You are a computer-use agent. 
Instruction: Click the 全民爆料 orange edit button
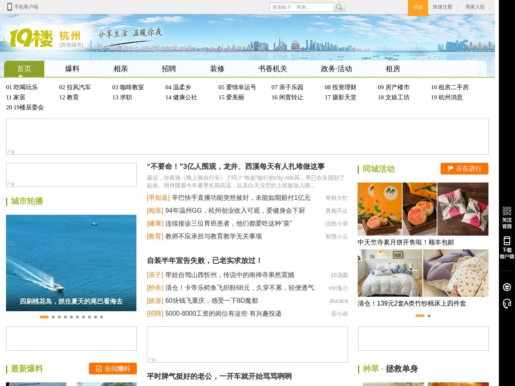click(x=113, y=368)
